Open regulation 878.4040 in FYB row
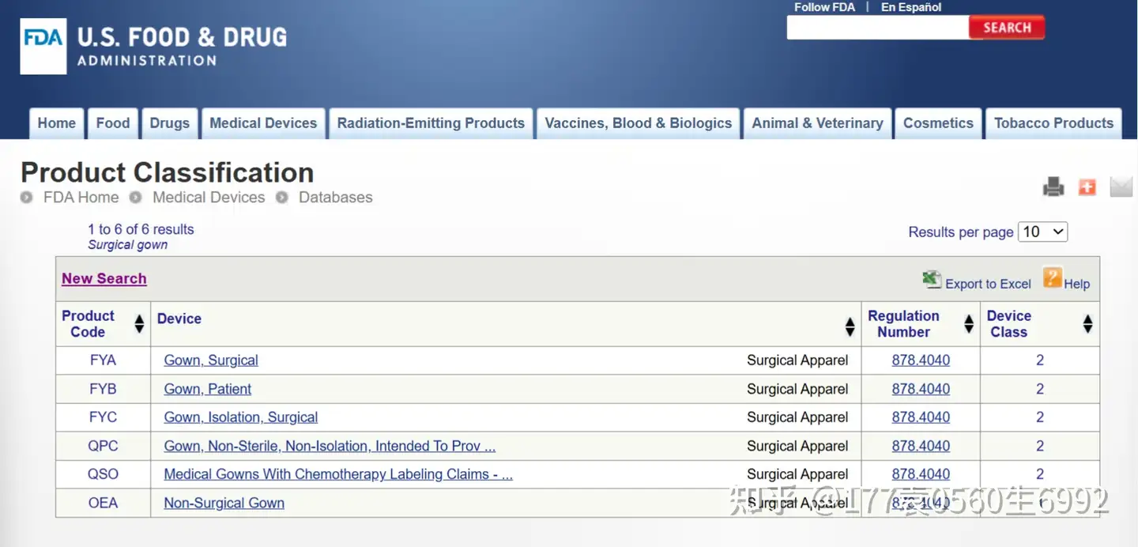Image resolution: width=1138 pixels, height=547 pixels. point(921,389)
